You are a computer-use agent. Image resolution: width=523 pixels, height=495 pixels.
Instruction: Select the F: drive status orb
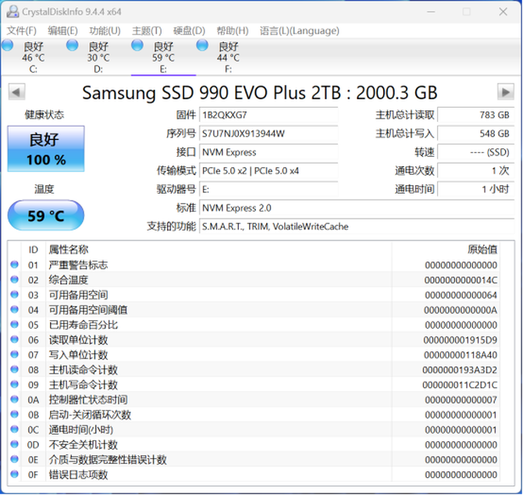click(202, 46)
